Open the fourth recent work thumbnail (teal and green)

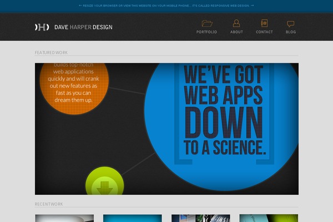269,218
